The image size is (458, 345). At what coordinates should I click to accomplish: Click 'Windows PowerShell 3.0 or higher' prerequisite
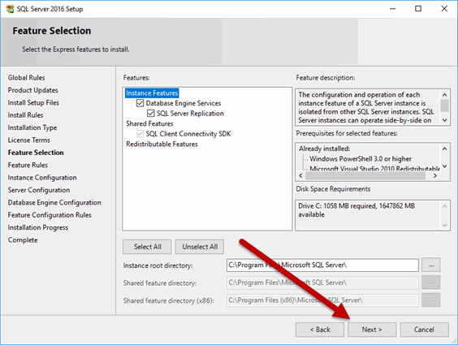(x=361, y=159)
